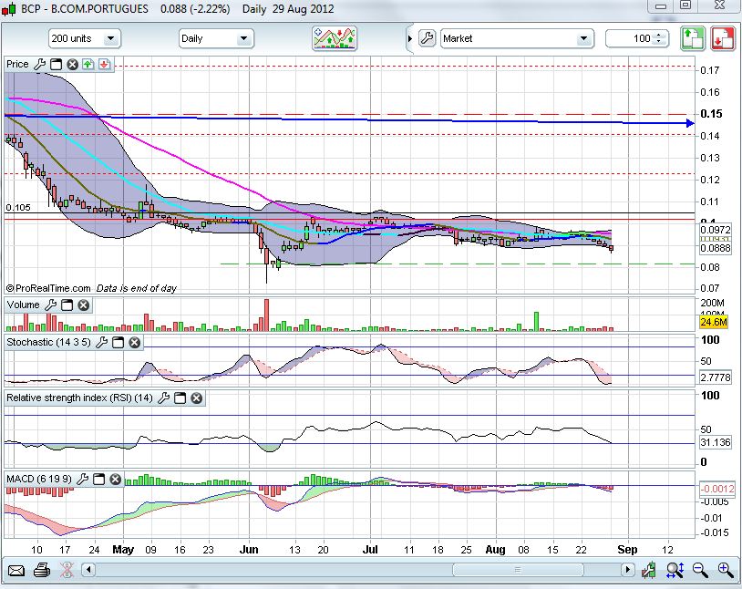
Task: Click the "May" label on the date axis
Action: tap(123, 550)
